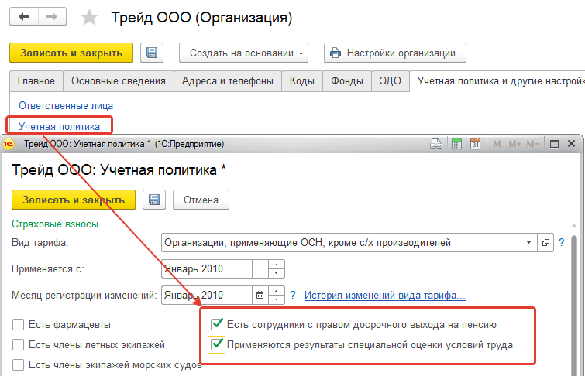Click the 1C logo icon in dialog title bar
Viewport: 585px width, 376px height.
click(x=9, y=144)
